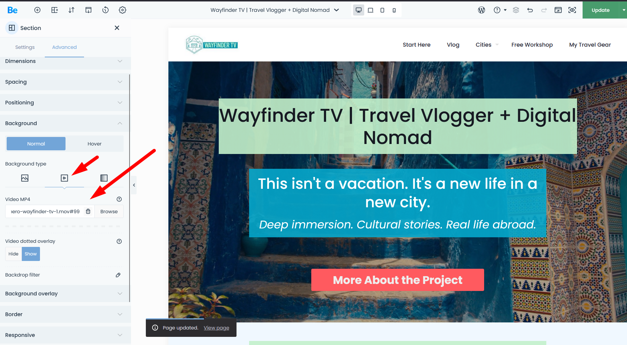Click the reorder arrows icon
This screenshot has height=345, width=627.
[71, 10]
